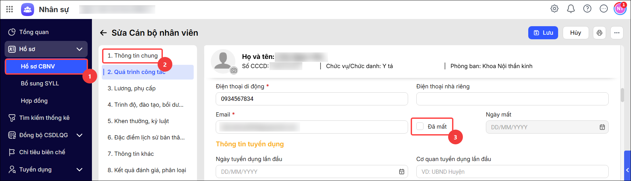Screen dimensions: 631x181
Task: Open the notifications bell
Action: [x=571, y=9]
